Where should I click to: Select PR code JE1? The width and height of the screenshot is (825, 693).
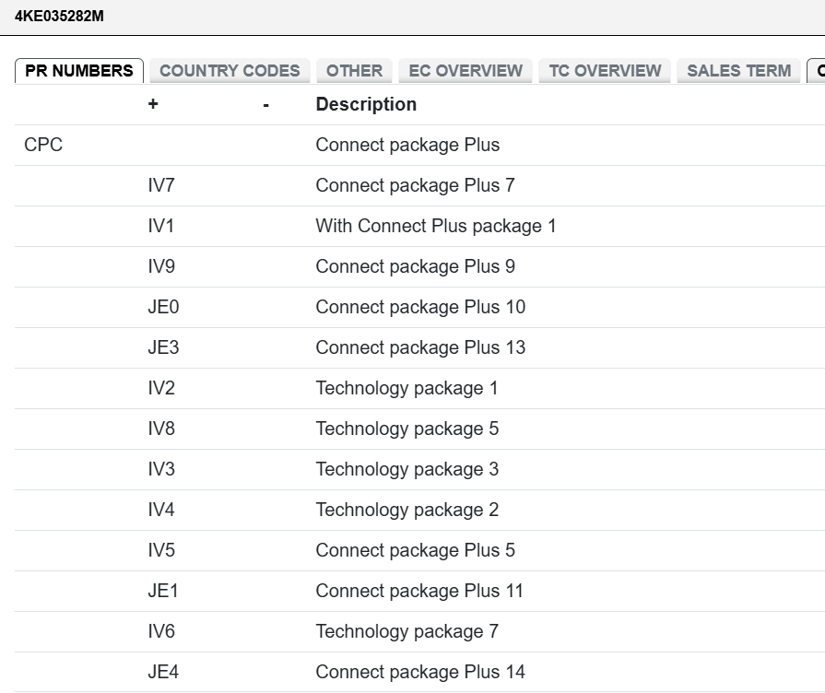coord(162,591)
